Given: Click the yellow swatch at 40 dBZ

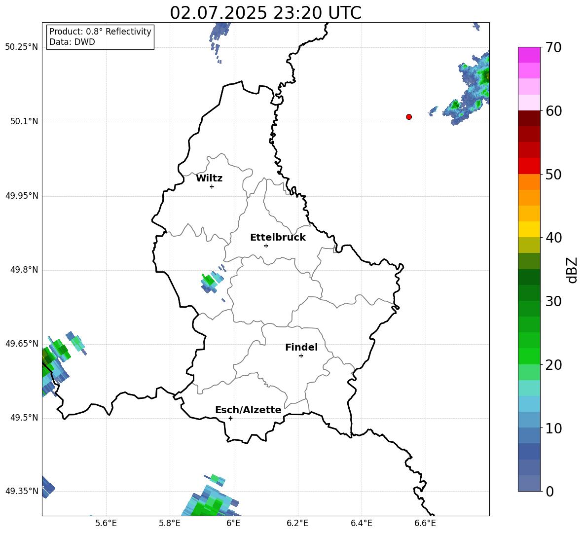Looking at the screenshot, I should coord(529,229).
